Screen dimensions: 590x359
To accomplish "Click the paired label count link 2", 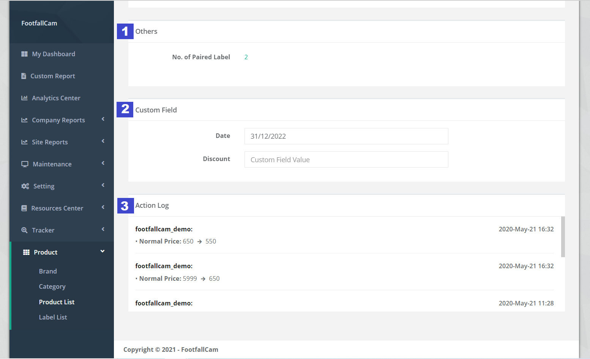I will tap(246, 57).
